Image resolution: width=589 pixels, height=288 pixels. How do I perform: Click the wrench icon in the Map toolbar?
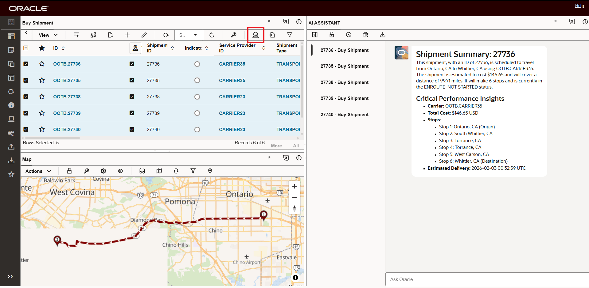click(86, 171)
